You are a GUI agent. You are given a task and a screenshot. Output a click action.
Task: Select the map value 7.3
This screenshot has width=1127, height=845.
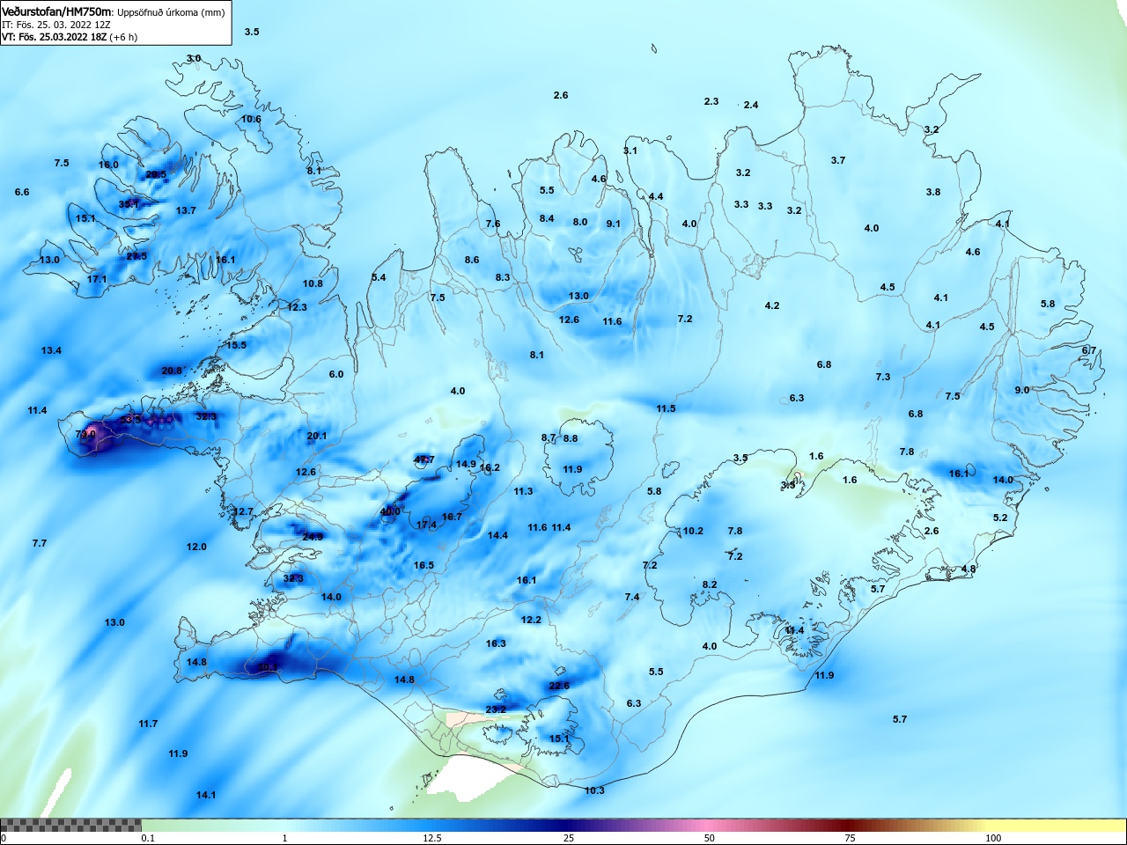click(x=883, y=378)
